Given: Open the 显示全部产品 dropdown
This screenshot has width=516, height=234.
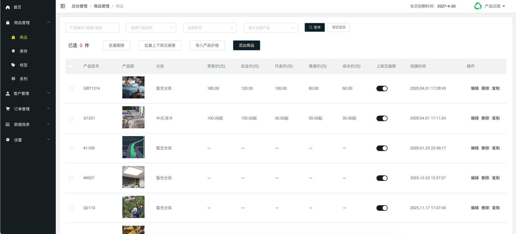Looking at the screenshot, I should (x=271, y=28).
